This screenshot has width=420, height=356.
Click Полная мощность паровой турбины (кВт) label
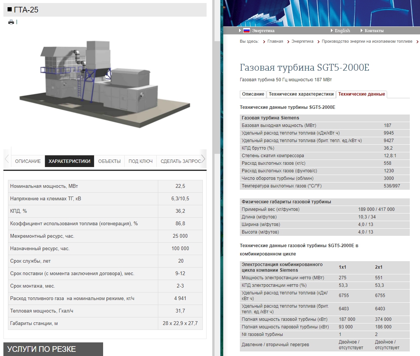pyautogui.click(x=285, y=327)
